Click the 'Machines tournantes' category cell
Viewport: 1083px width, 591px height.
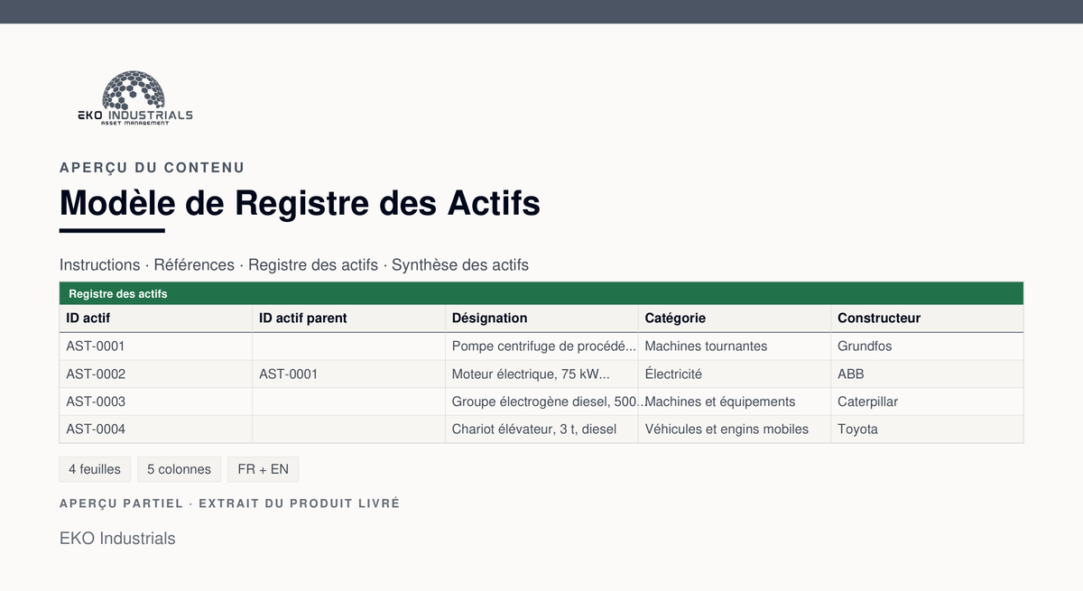click(735, 346)
